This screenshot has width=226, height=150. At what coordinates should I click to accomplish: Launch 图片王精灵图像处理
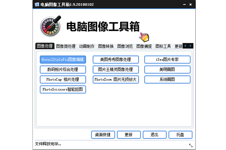click(x=116, y=70)
